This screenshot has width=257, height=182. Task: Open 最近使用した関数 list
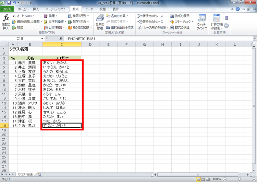coord(27,22)
